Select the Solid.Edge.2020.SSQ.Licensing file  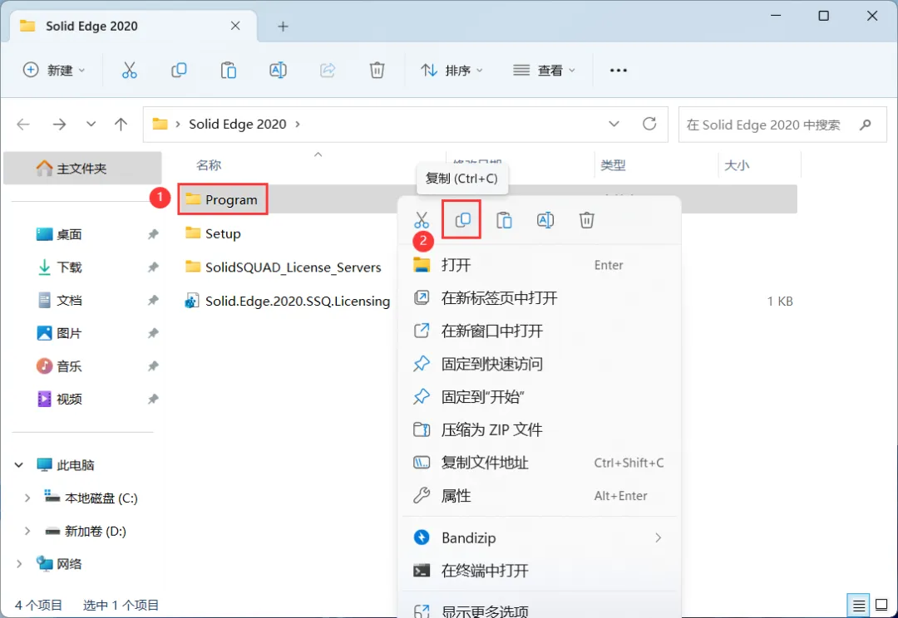click(x=288, y=301)
